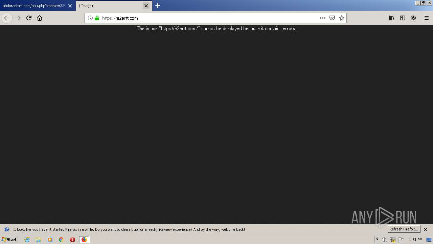
Task: Restore down the Firefox window
Action: point(423,3)
